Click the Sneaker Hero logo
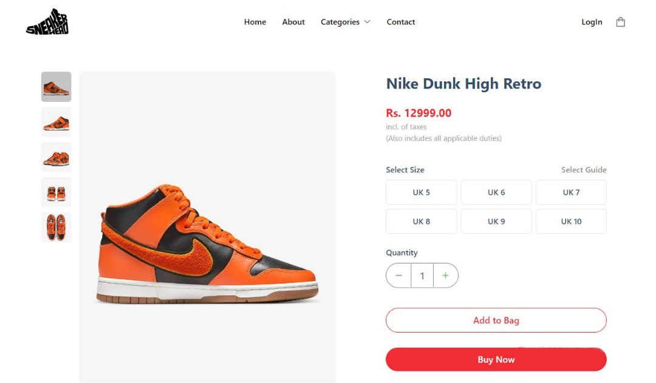The width and height of the screenshot is (656, 383). coord(46,22)
